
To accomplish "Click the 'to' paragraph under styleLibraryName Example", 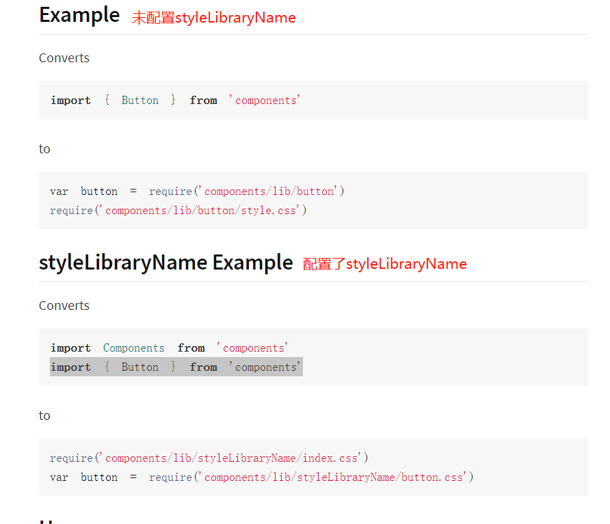I will (x=44, y=416).
